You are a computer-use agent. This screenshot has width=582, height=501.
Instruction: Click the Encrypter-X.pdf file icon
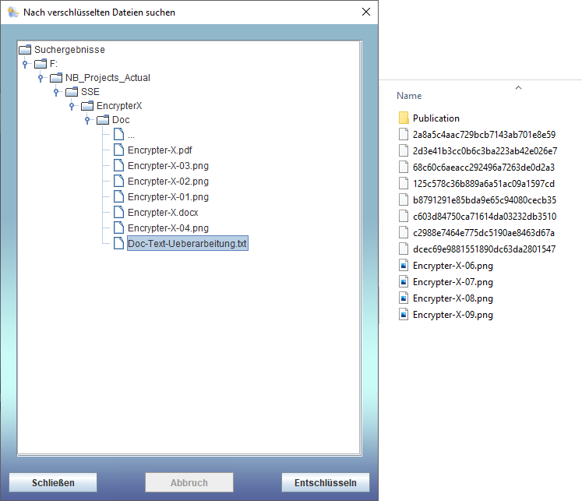tap(118, 148)
